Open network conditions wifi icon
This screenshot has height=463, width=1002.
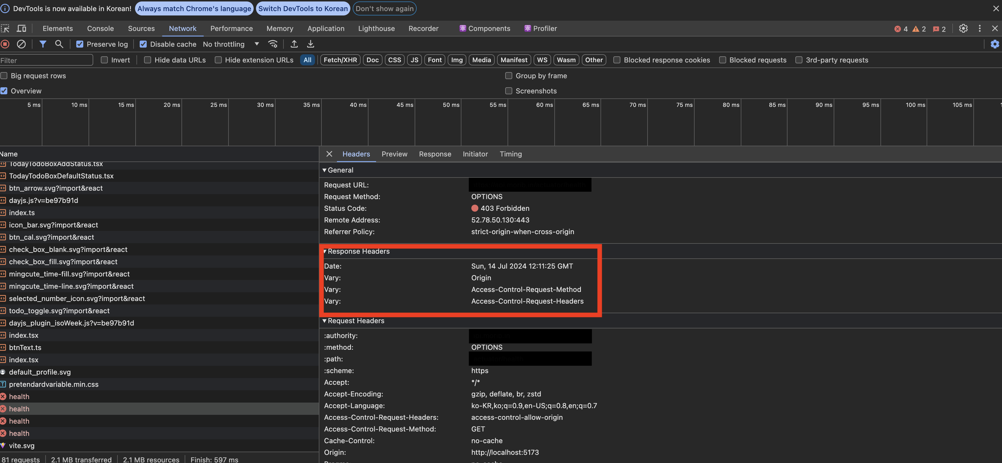point(273,44)
